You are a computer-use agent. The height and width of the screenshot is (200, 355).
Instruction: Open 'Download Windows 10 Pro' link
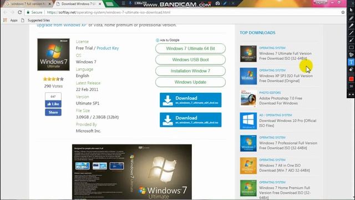[x=287, y=123]
